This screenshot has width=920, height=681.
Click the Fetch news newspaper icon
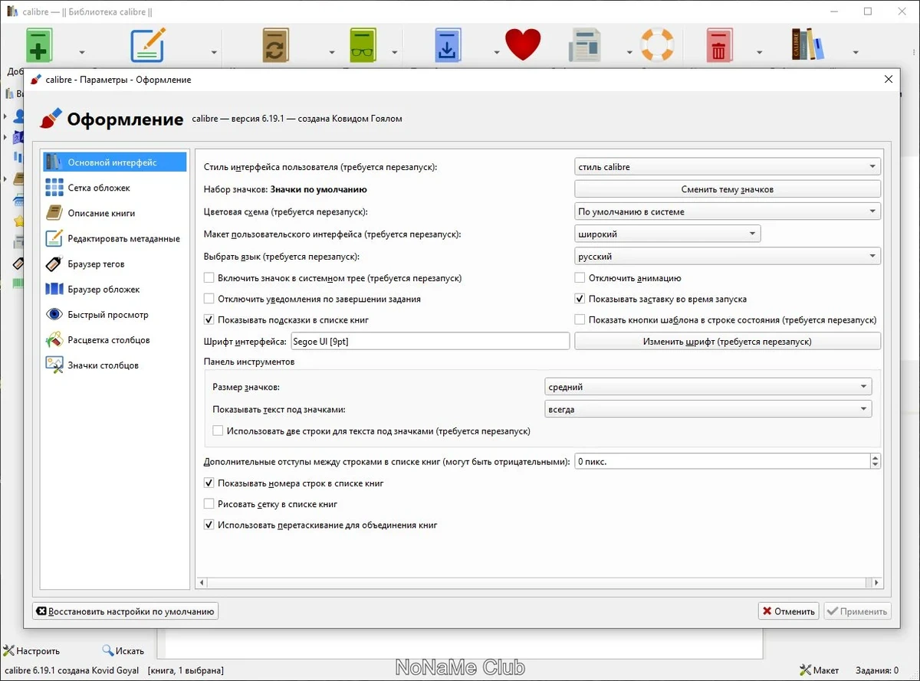point(584,46)
